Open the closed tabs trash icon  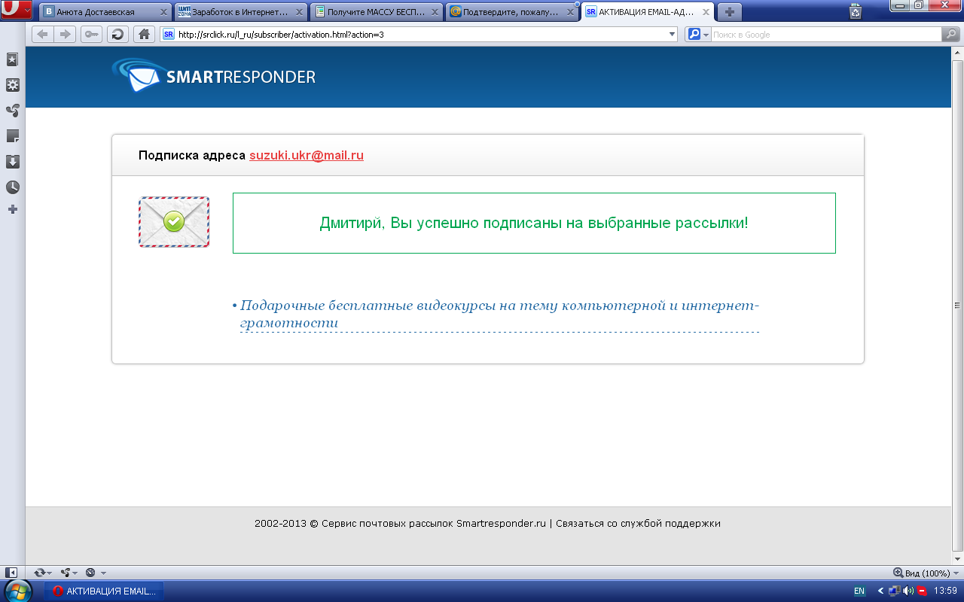(855, 11)
